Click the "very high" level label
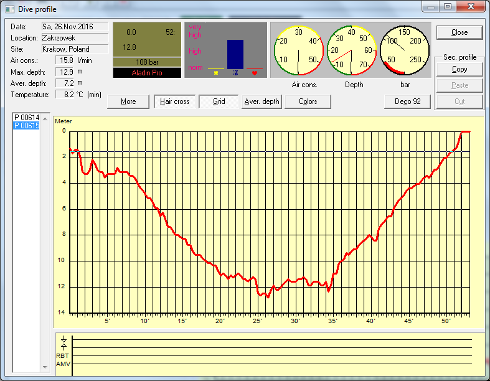 pyautogui.click(x=195, y=31)
